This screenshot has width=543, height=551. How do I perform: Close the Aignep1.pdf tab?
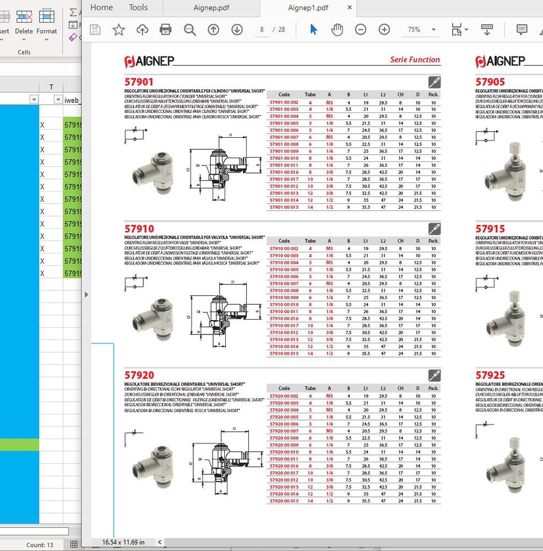[x=350, y=7]
